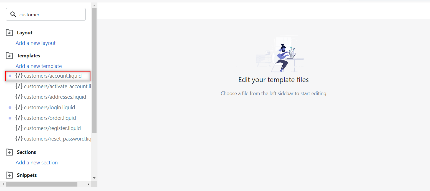
Task: Click the sidebar scroll right arrow
Action: 88,184
